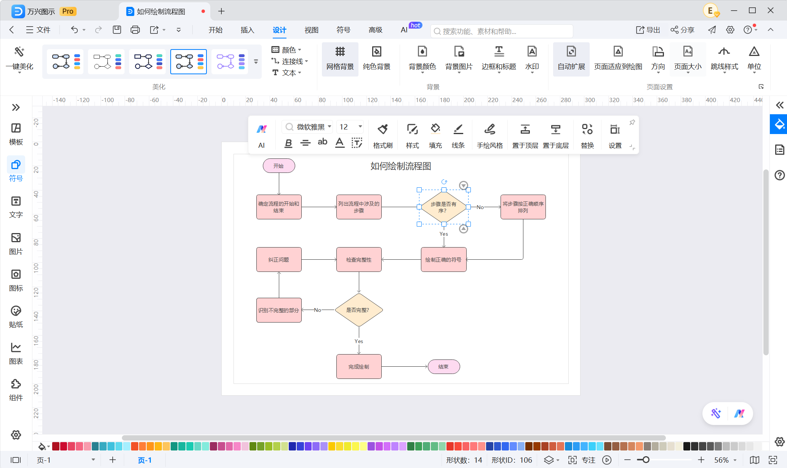Image resolution: width=787 pixels, height=468 pixels.
Task: Click the Print icon in top toolbar
Action: tap(135, 30)
